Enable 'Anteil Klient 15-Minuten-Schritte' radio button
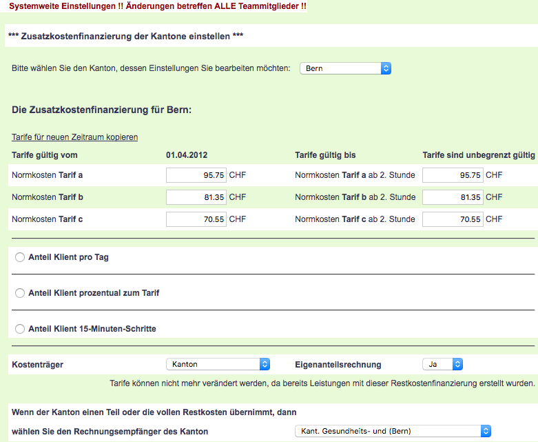Image resolution: width=538 pixels, height=442 pixels. coord(20,329)
